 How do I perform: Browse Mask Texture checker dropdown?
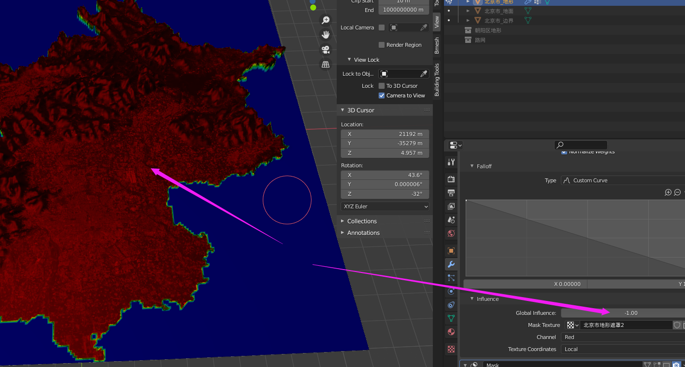[573, 325]
